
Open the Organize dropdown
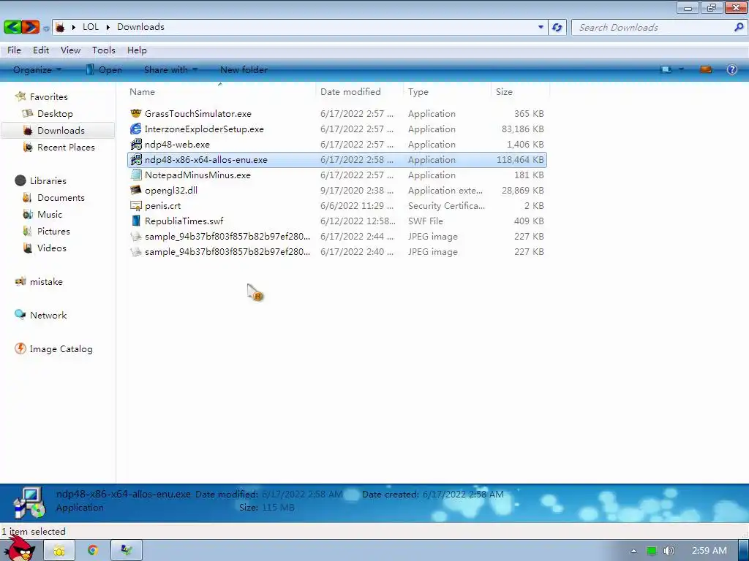pos(37,69)
